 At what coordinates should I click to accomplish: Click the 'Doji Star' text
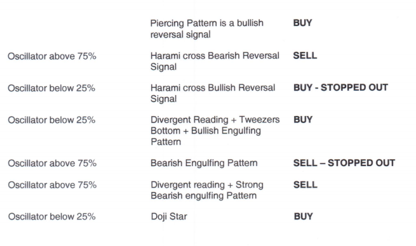[x=169, y=216]
